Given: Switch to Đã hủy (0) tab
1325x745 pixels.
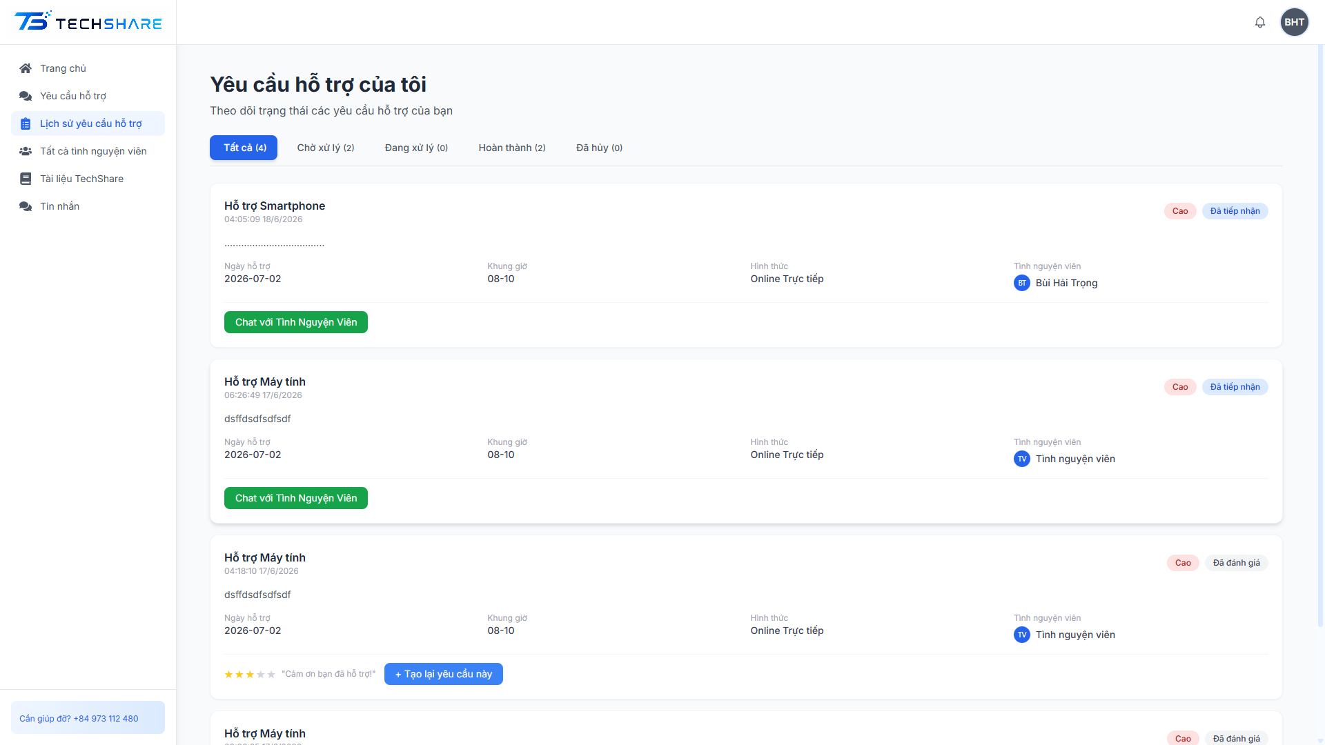Looking at the screenshot, I should point(599,148).
